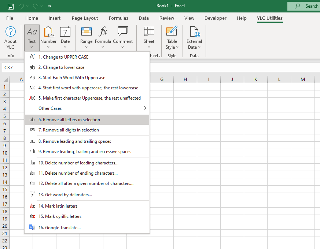Expand the Table Style dropdown
Screen dimensions: 320x249
(172, 44)
